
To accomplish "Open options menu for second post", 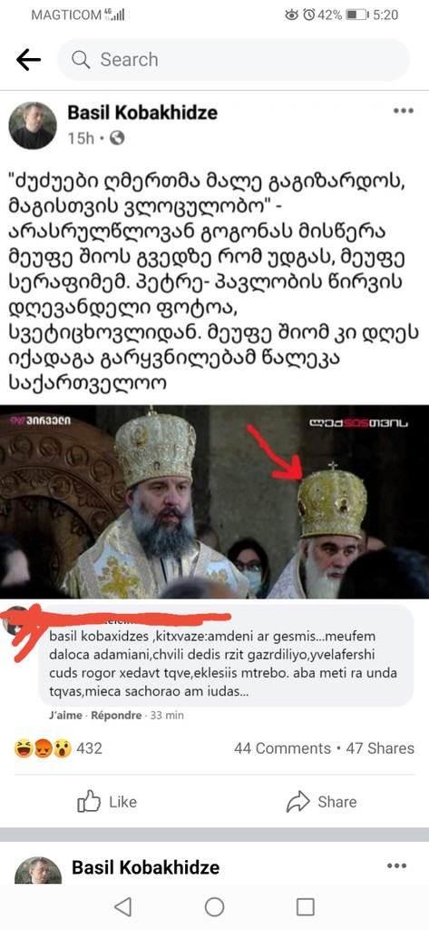I will pos(396,866).
